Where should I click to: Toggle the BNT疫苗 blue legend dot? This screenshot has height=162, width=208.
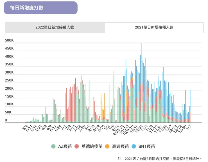(x=134, y=147)
